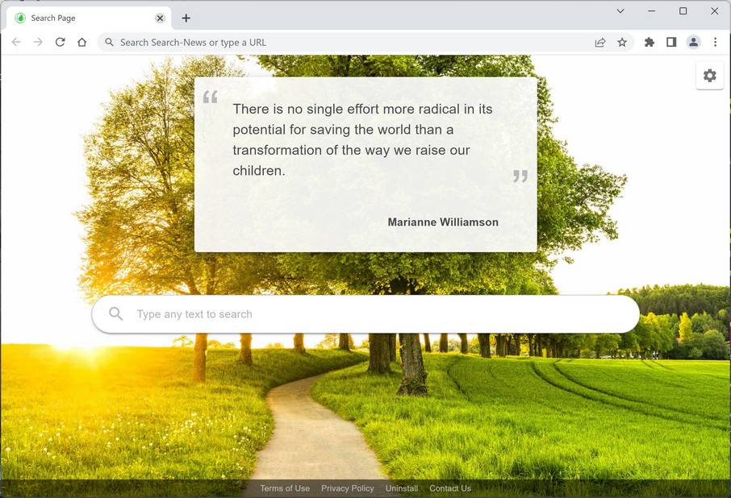This screenshot has height=498, width=731.
Task: Click the 'Type any text to search' field
Action: (x=365, y=314)
